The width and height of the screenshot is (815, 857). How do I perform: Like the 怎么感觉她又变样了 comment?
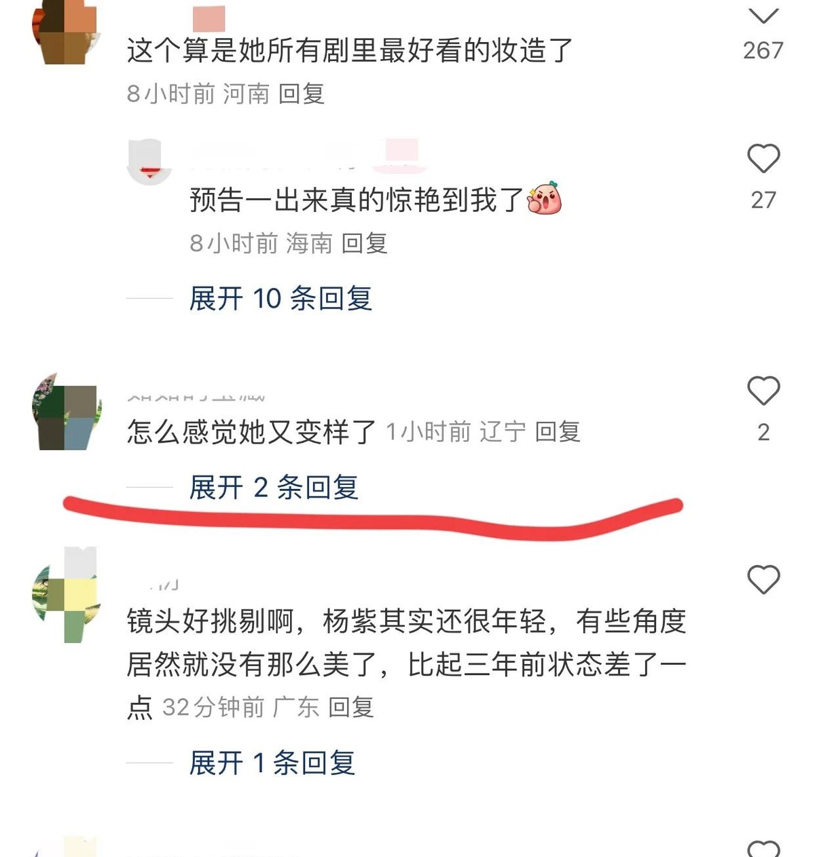[x=763, y=390]
